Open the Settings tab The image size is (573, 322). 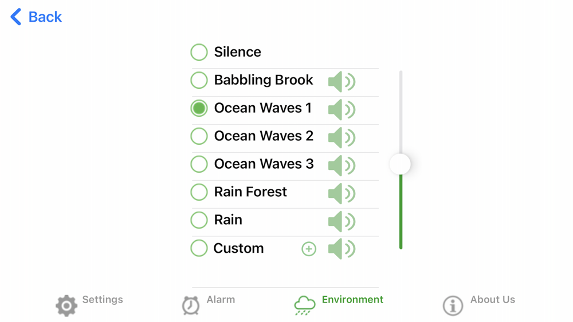89,304
